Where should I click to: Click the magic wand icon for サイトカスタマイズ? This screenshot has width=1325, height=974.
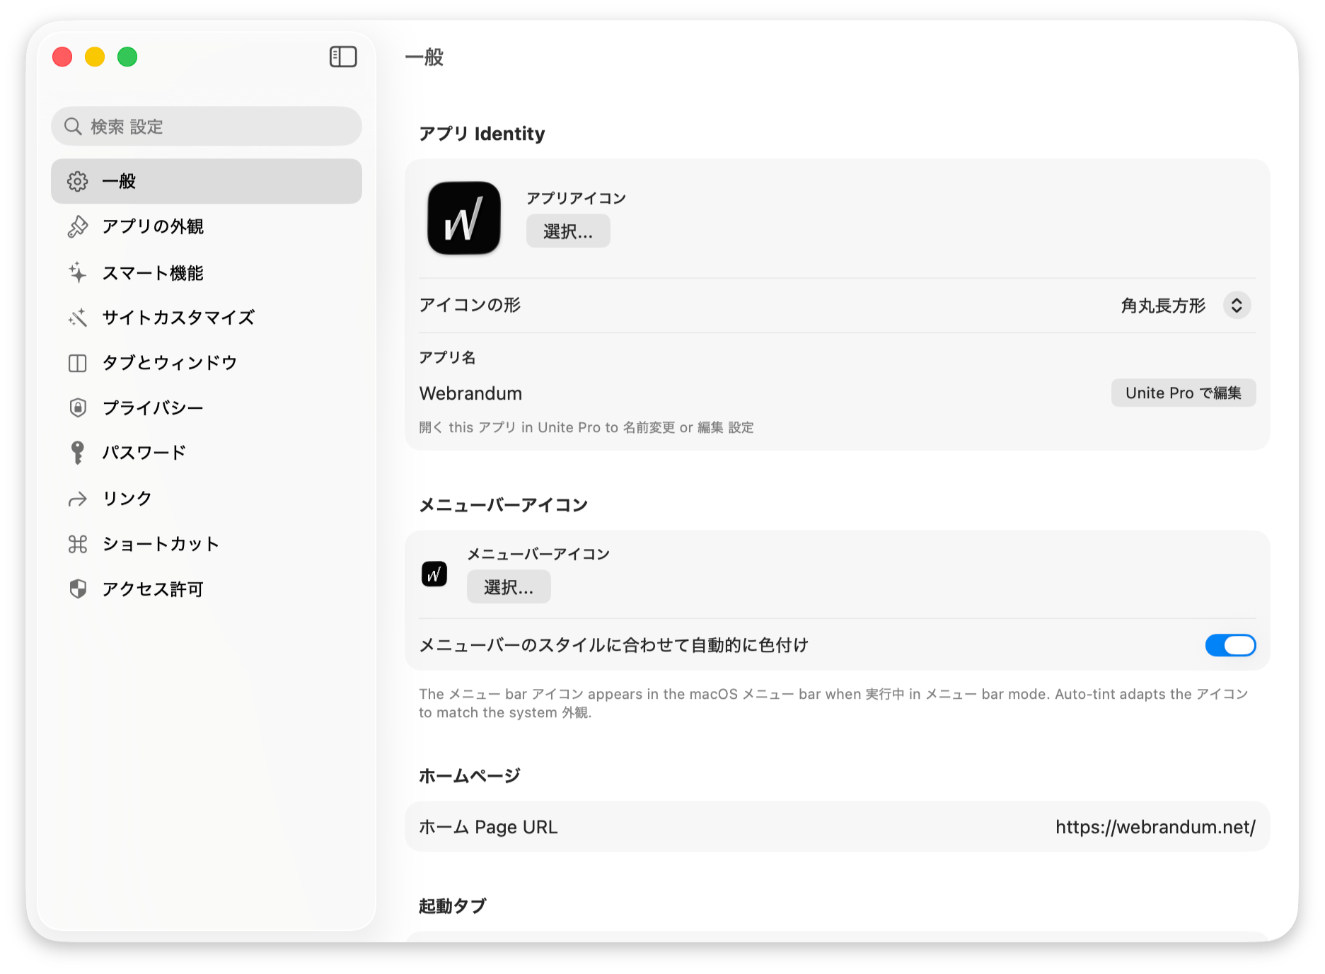pyautogui.click(x=77, y=318)
